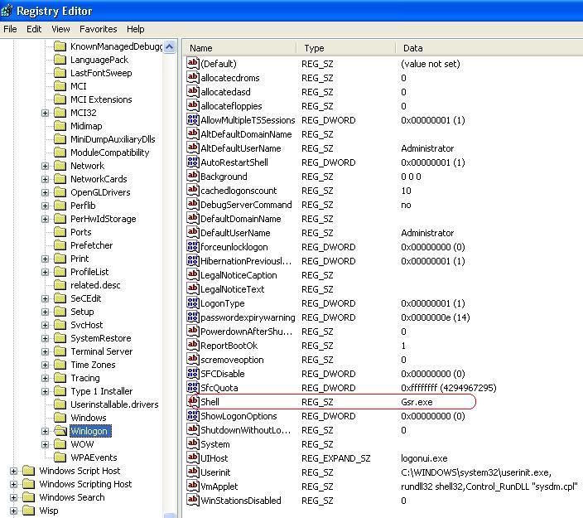Click the string icon beside DefaultUserName
The image size is (583, 518).
[x=193, y=233]
